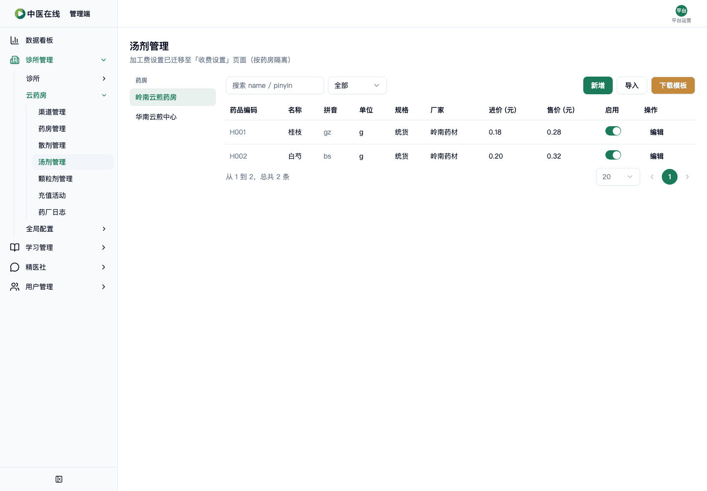Collapse the sidebar with the bottom panel icon
707x491 pixels.
click(59, 479)
